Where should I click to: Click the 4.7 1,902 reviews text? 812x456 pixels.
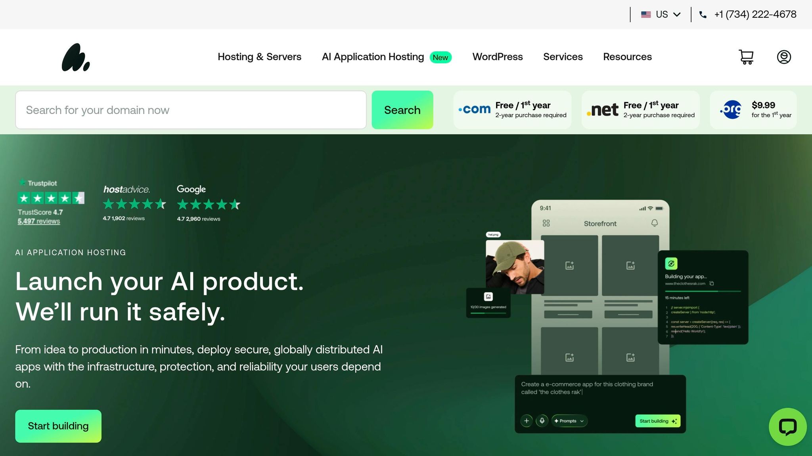(124, 218)
